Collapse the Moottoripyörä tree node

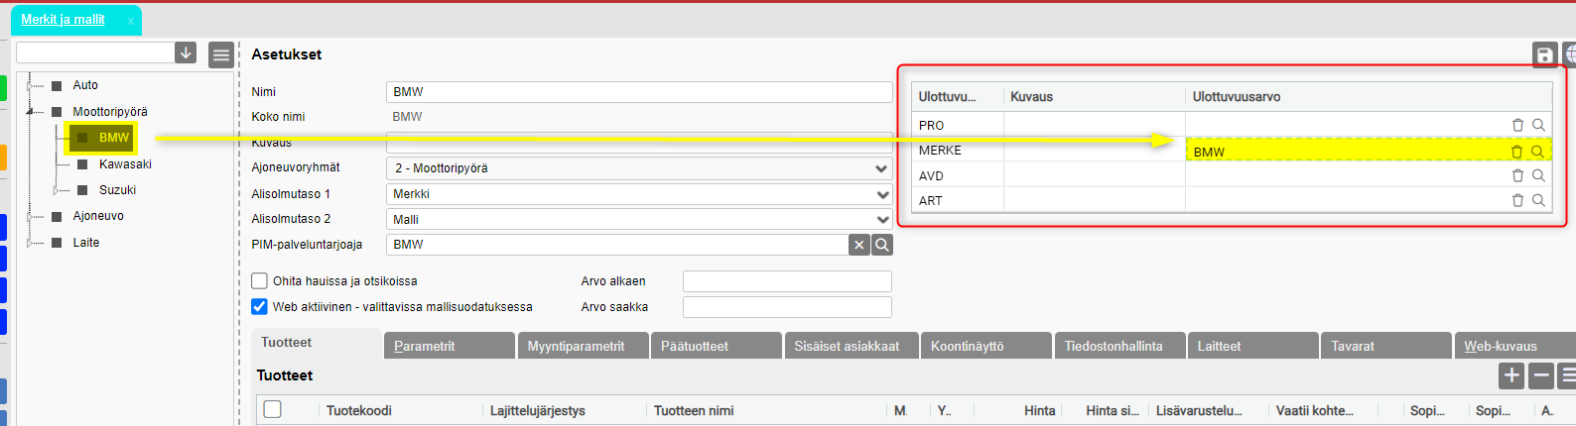tap(30, 112)
